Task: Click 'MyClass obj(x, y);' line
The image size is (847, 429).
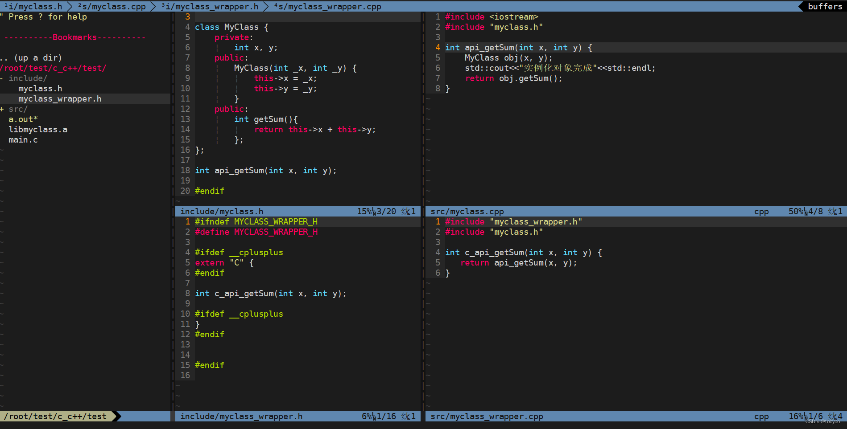Action: point(508,58)
